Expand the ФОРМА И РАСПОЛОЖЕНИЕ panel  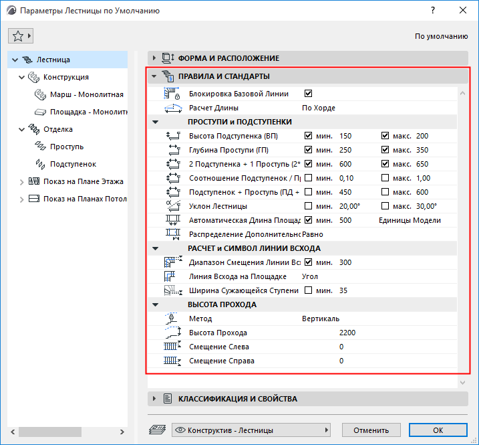pos(154,58)
